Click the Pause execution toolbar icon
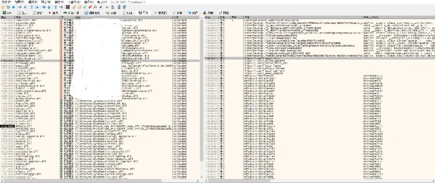Screen dimensions: 435x183 coord(25,7)
